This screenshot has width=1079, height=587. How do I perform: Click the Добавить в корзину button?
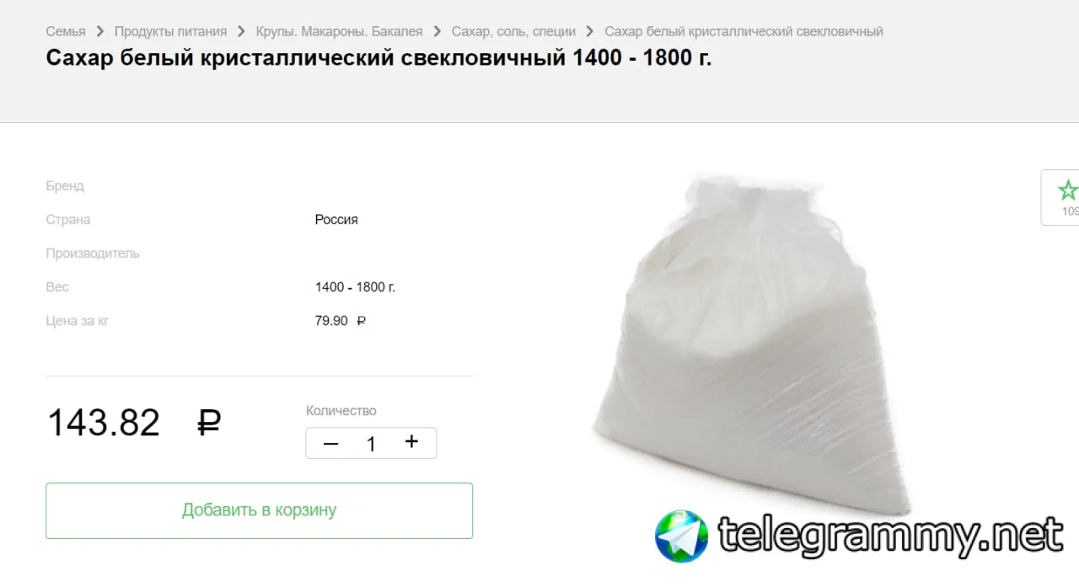point(259,510)
